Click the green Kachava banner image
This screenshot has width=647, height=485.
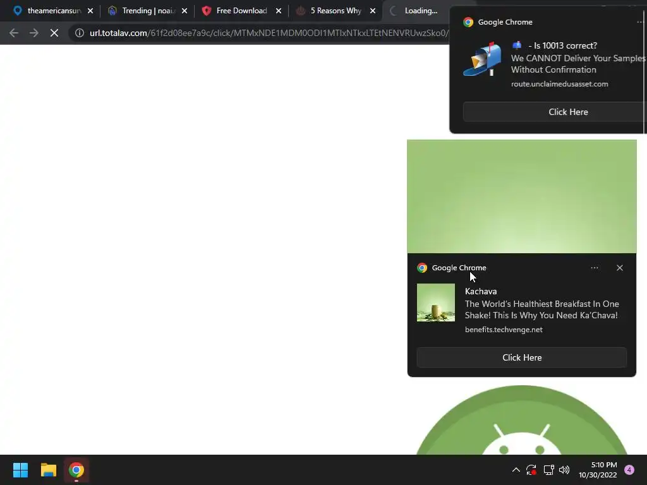click(x=521, y=196)
